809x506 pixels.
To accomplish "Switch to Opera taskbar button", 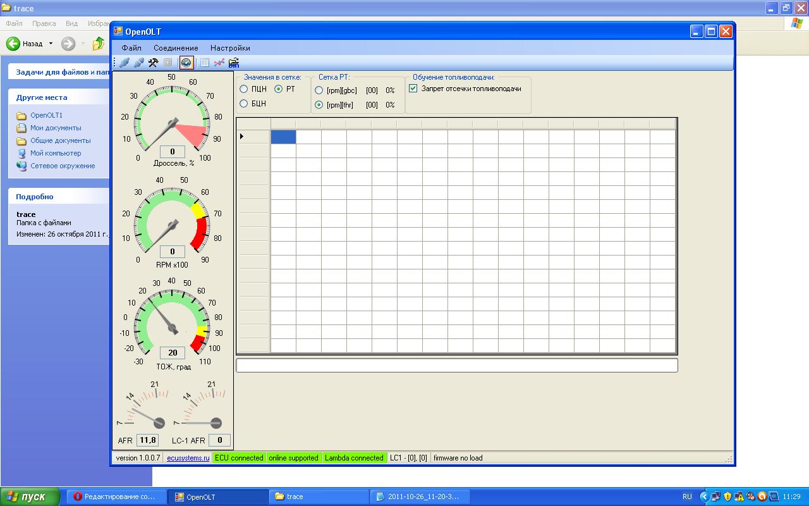I will pos(116,497).
